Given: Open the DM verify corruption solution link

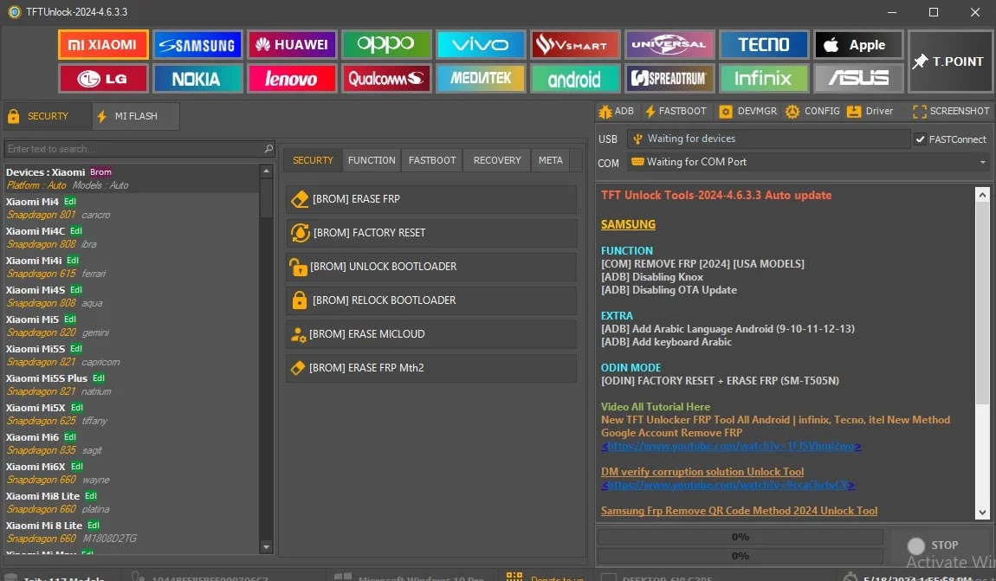Looking at the screenshot, I should click(702, 472).
